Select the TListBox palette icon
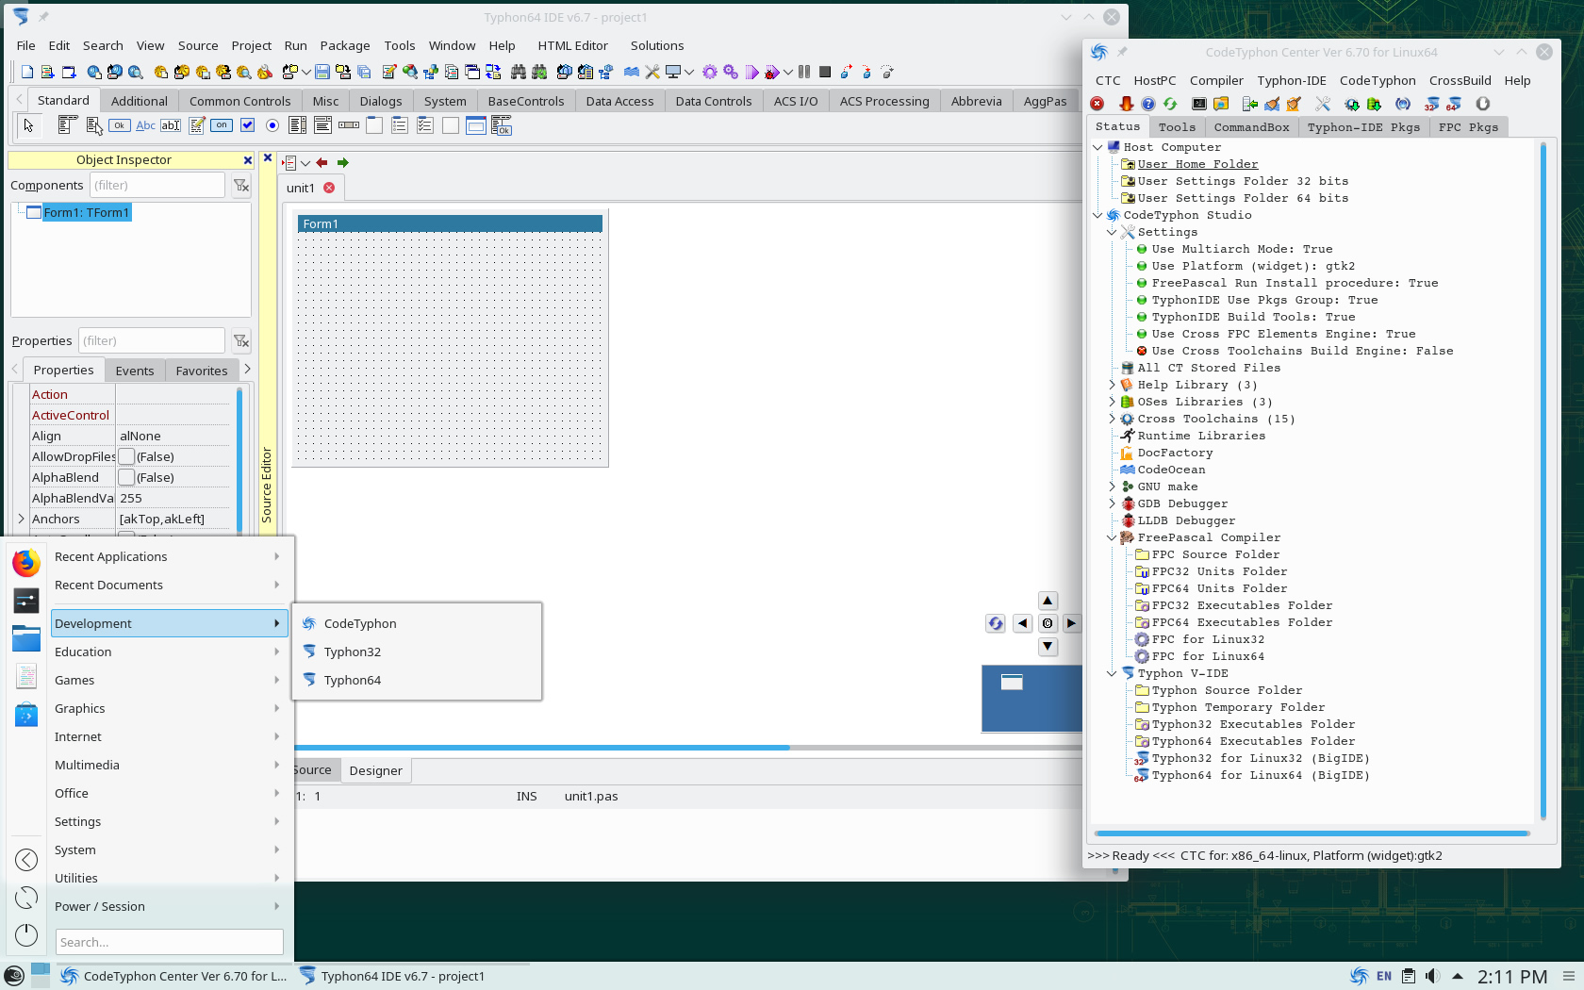This screenshot has width=1584, height=990. 298,124
